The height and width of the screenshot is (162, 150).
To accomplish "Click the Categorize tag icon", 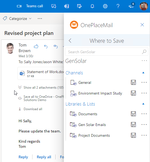I will (x=5, y=19).
